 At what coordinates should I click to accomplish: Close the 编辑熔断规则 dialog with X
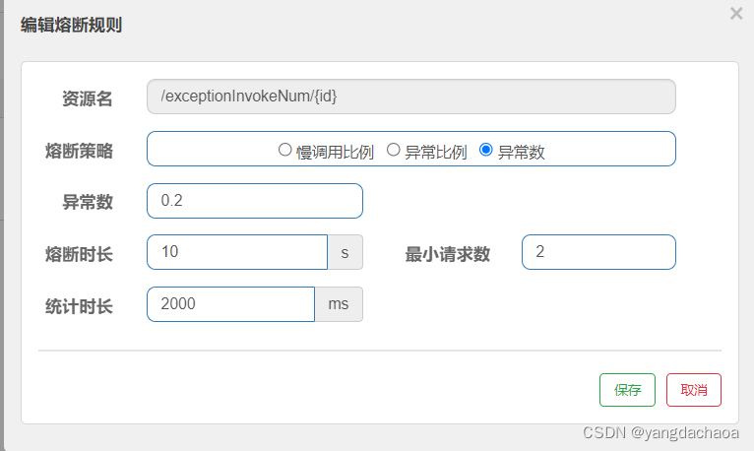click(x=736, y=14)
